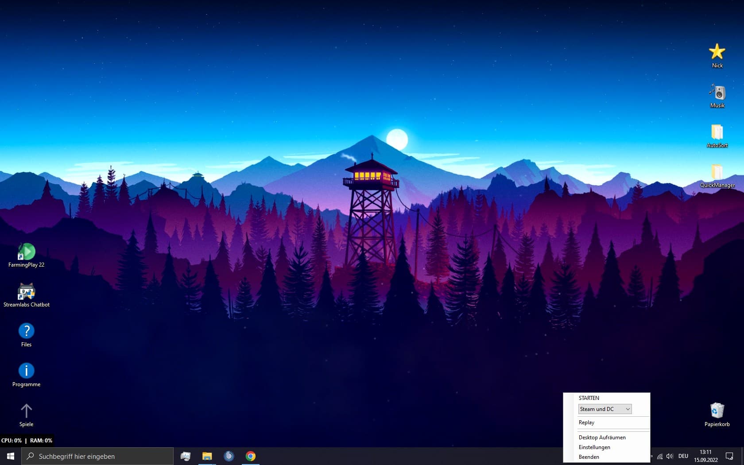Open the volume tray icon
The width and height of the screenshot is (744, 465).
(x=670, y=456)
